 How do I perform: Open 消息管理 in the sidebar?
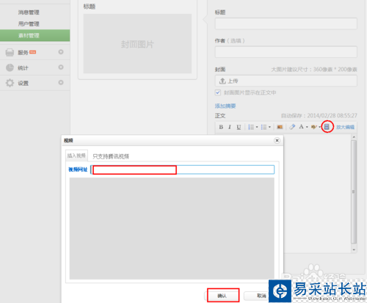pos(29,12)
